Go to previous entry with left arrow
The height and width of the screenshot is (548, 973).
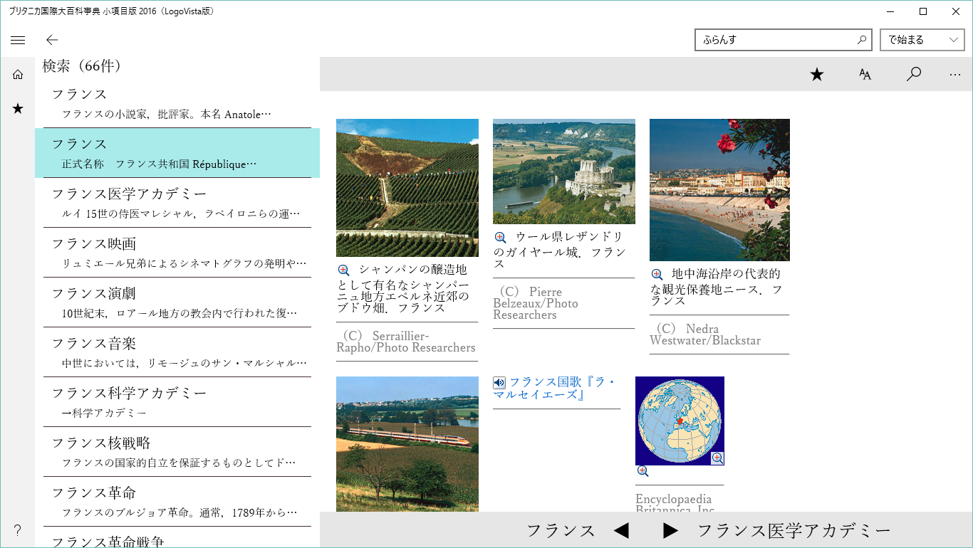click(621, 530)
